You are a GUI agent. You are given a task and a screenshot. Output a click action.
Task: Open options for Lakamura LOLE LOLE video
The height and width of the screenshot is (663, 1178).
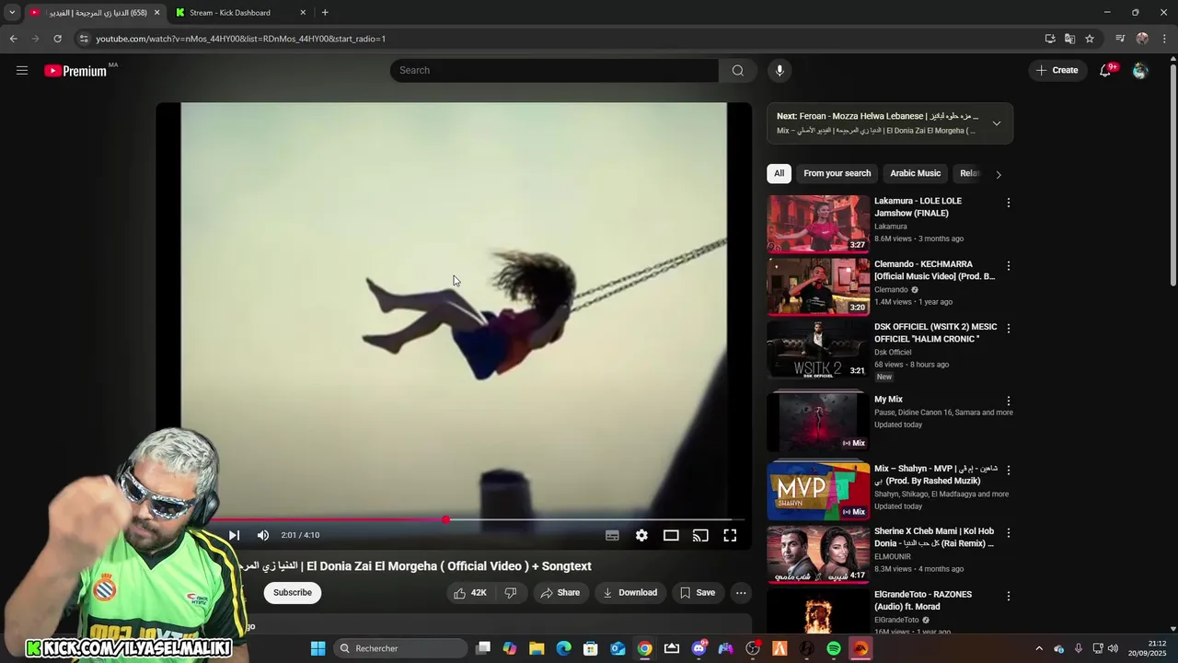[x=1009, y=203]
